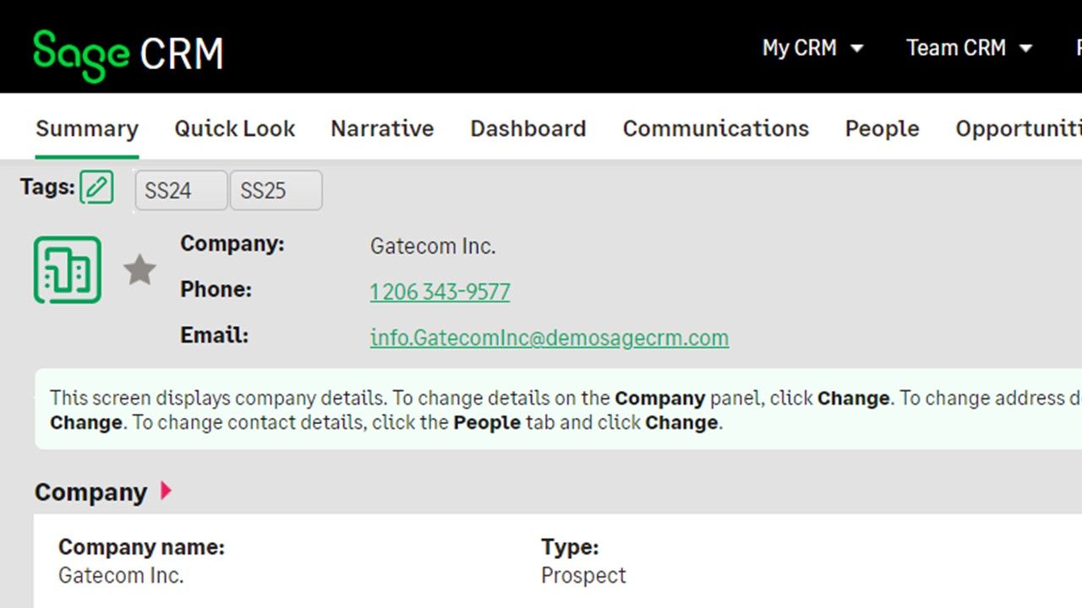Screen dimensions: 1082x608
Task: Click the SS24 tag
Action: coord(181,190)
